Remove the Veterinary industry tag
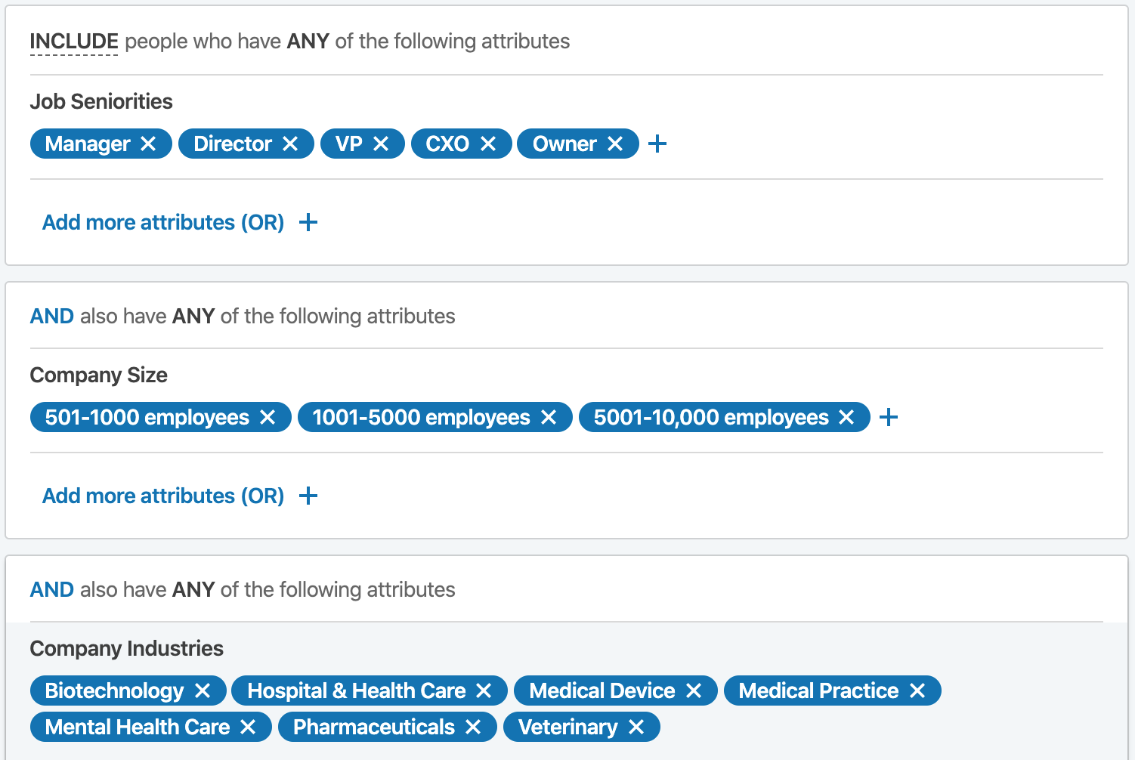Image resolution: width=1135 pixels, height=760 pixels. (636, 727)
